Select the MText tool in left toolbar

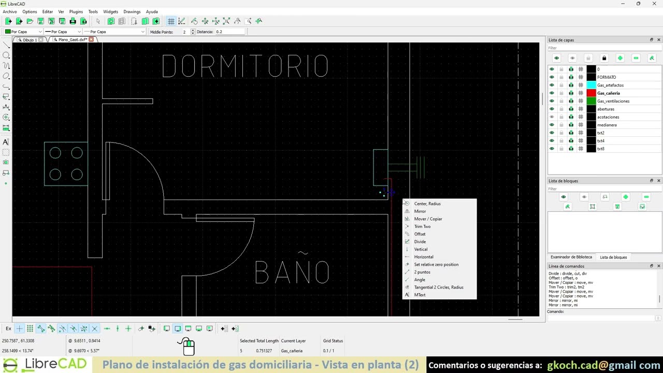pos(6,142)
